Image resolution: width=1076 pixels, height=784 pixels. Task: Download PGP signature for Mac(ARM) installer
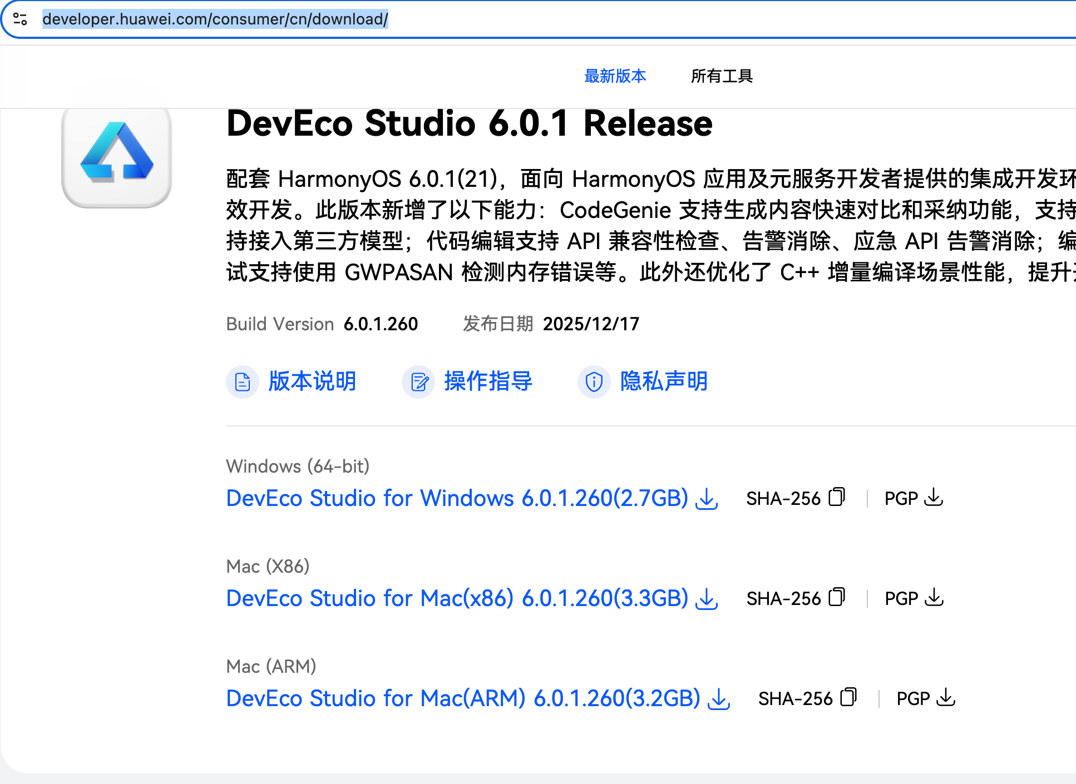pos(945,697)
